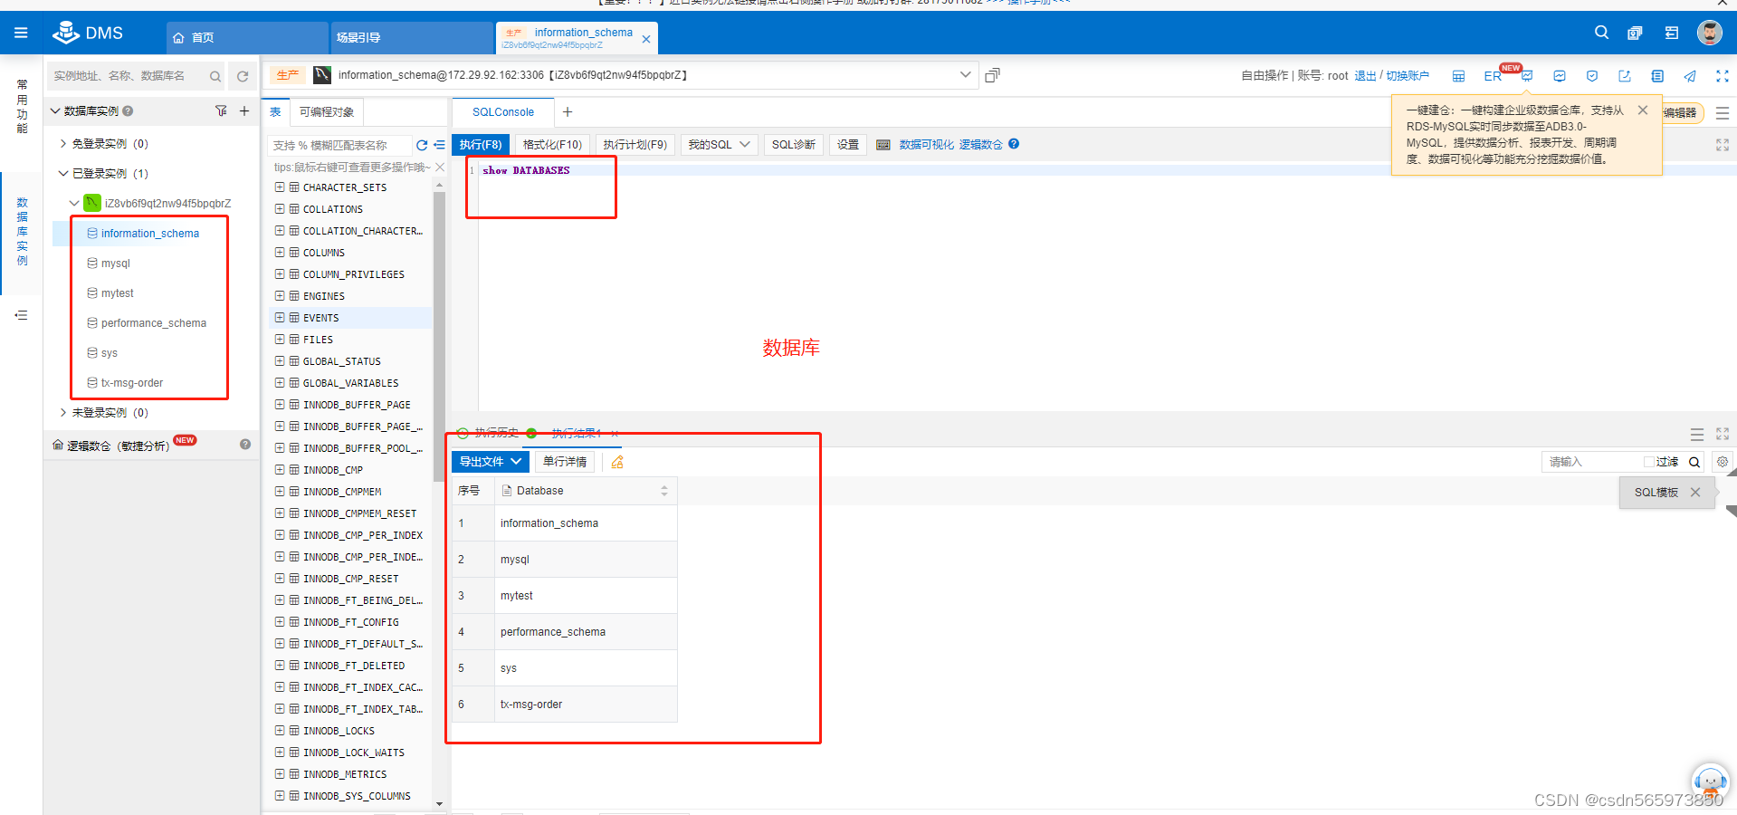Viewport: 1737px width, 815px height.
Task: Sort the Database column in the results
Action: [x=664, y=491]
